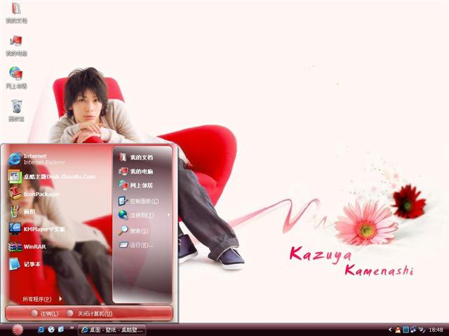Open 我的电脑 in start menu right pane
This screenshot has height=336, width=449.
click(135, 171)
